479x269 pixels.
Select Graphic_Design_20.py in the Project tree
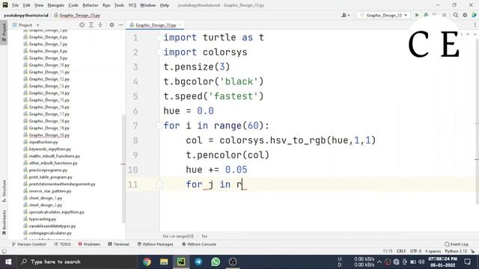(x=46, y=135)
